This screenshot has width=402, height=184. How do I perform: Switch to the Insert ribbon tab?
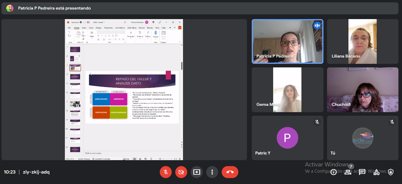pyautogui.click(x=84, y=28)
